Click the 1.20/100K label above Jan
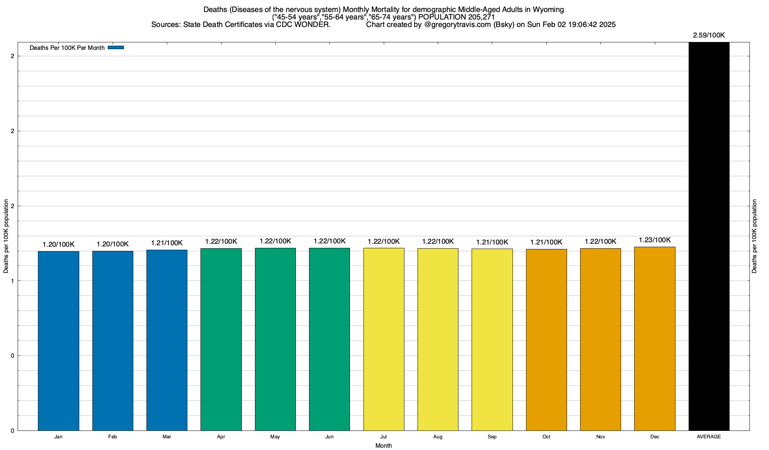769x450 pixels. click(x=59, y=244)
